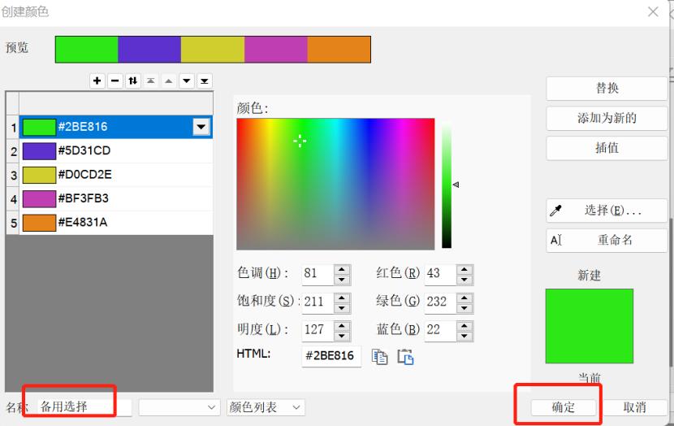
Task: Move color to bottom of list
Action: coord(205,80)
